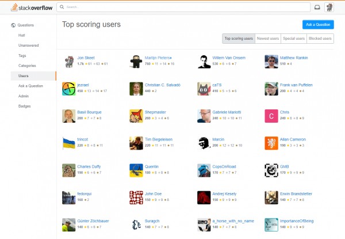Open the inbox icon in header

coord(316,7)
